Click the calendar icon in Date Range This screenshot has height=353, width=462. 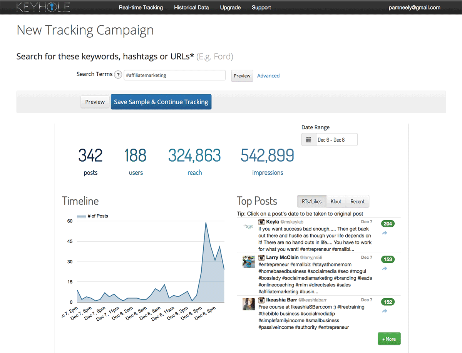click(308, 140)
